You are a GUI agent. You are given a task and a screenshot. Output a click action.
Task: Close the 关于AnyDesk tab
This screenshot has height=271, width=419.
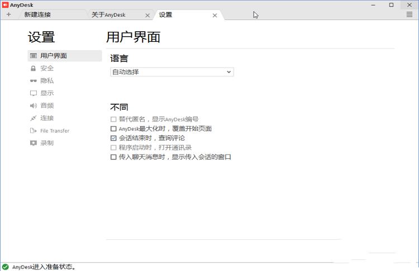click(x=147, y=15)
